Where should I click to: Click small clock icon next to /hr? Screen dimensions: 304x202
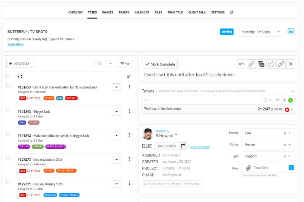[284, 100]
